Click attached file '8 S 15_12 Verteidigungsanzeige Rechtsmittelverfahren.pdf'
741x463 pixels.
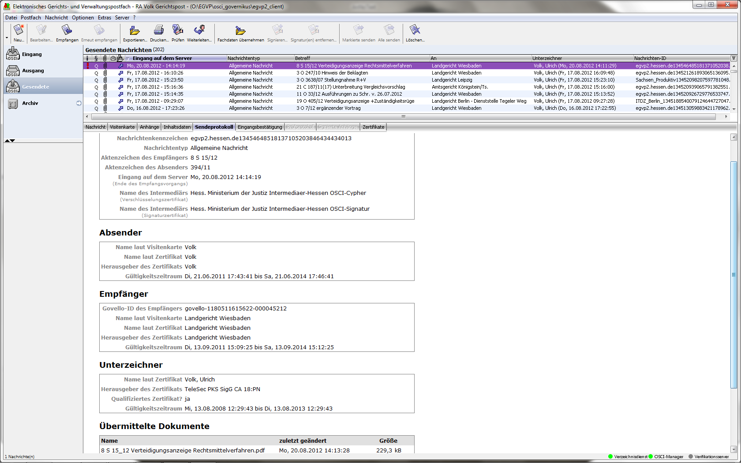tap(183, 450)
